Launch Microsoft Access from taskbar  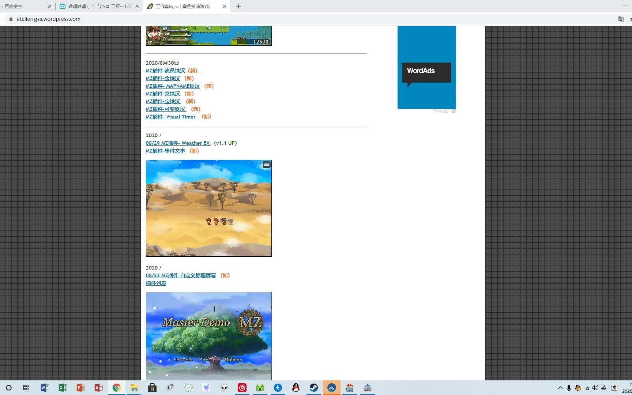(98, 388)
